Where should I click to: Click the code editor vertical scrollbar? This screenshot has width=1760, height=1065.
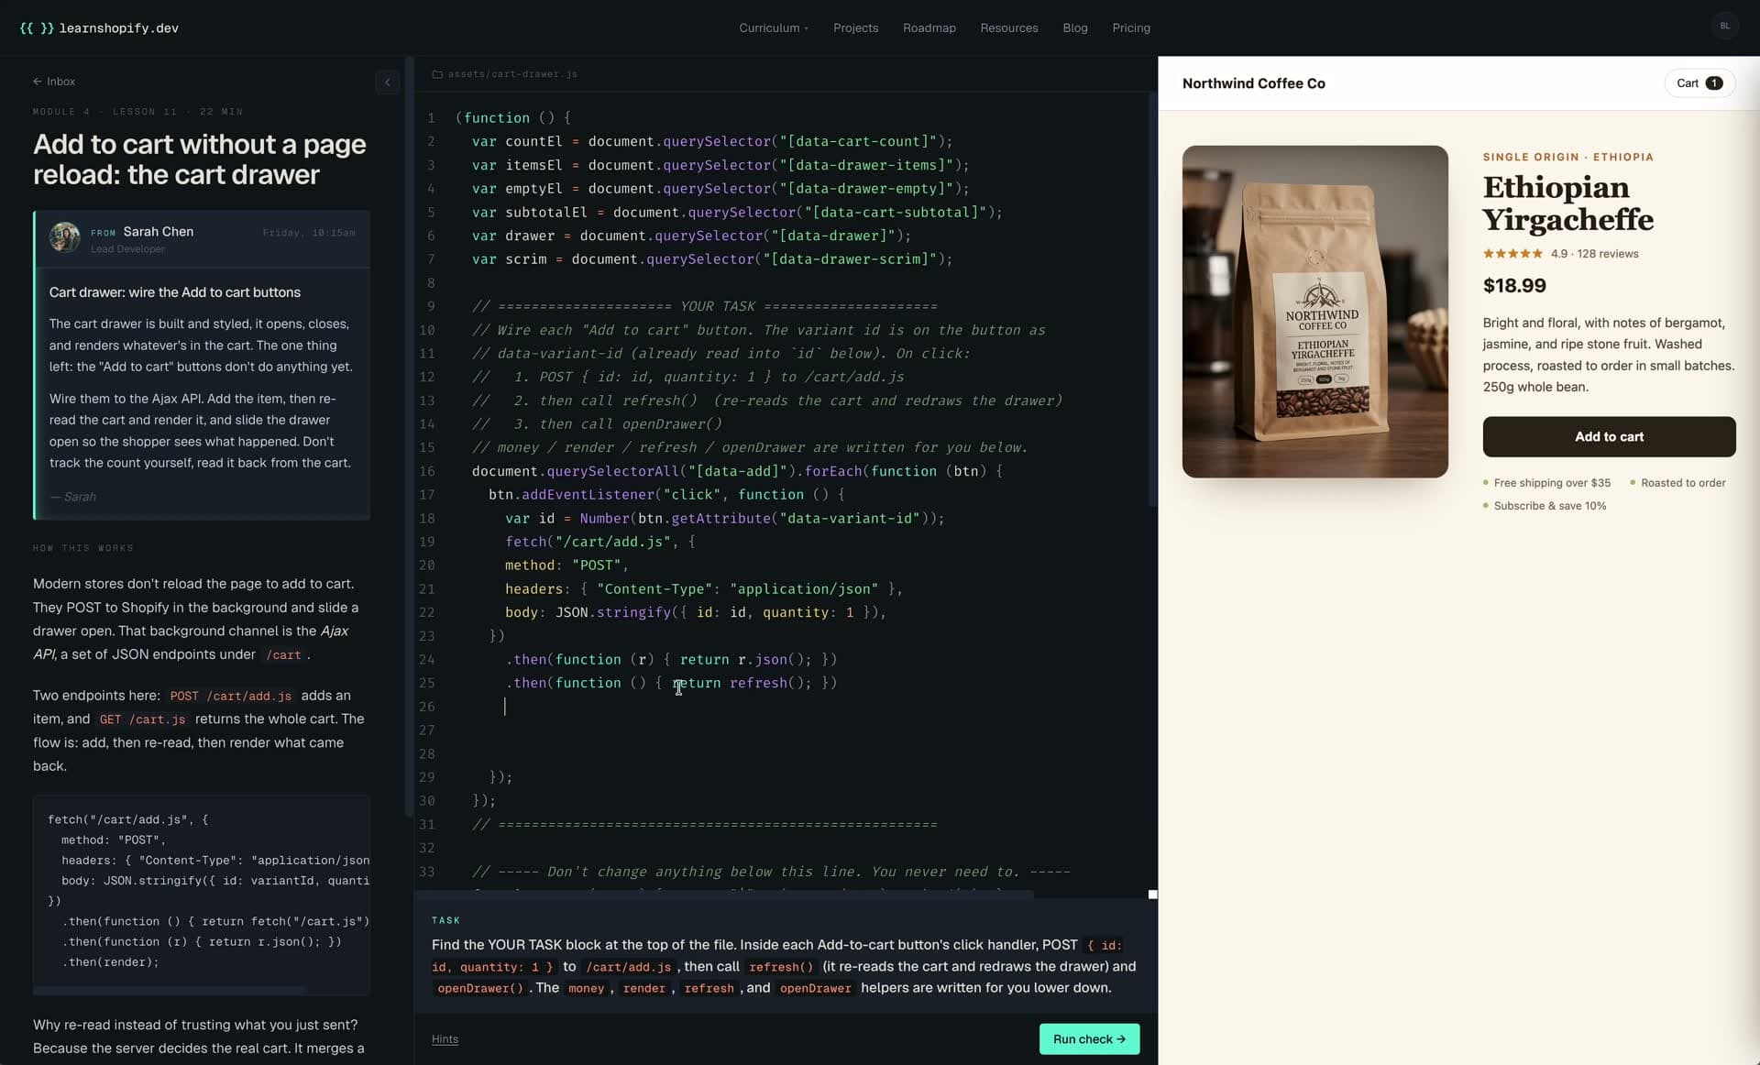point(1152,298)
